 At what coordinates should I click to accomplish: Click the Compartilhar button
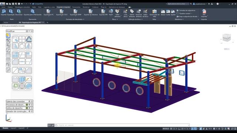[x=37, y=4]
